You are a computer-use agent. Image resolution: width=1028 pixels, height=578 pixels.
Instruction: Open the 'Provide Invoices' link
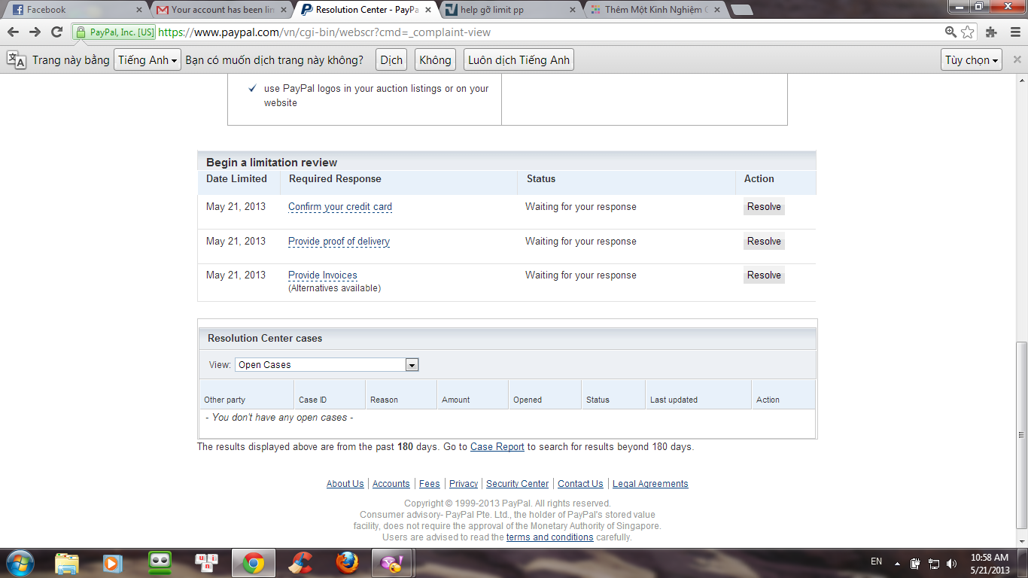[x=323, y=275]
